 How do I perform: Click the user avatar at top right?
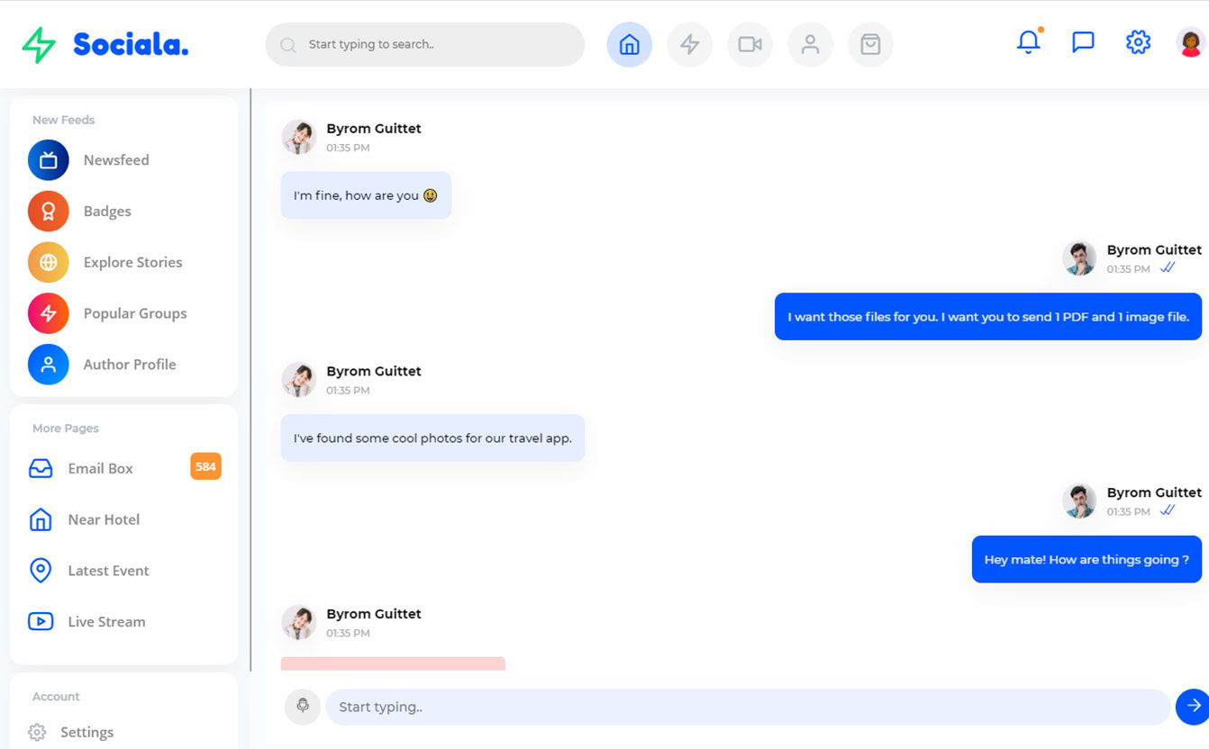(x=1190, y=42)
